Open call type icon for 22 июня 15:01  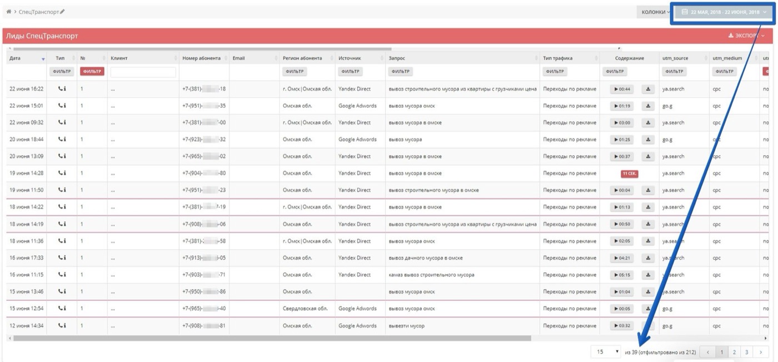[62, 106]
